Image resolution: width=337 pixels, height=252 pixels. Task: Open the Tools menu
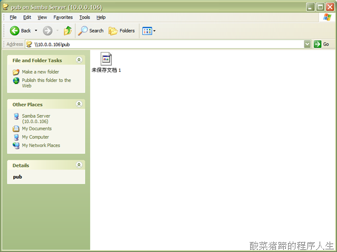click(85, 17)
